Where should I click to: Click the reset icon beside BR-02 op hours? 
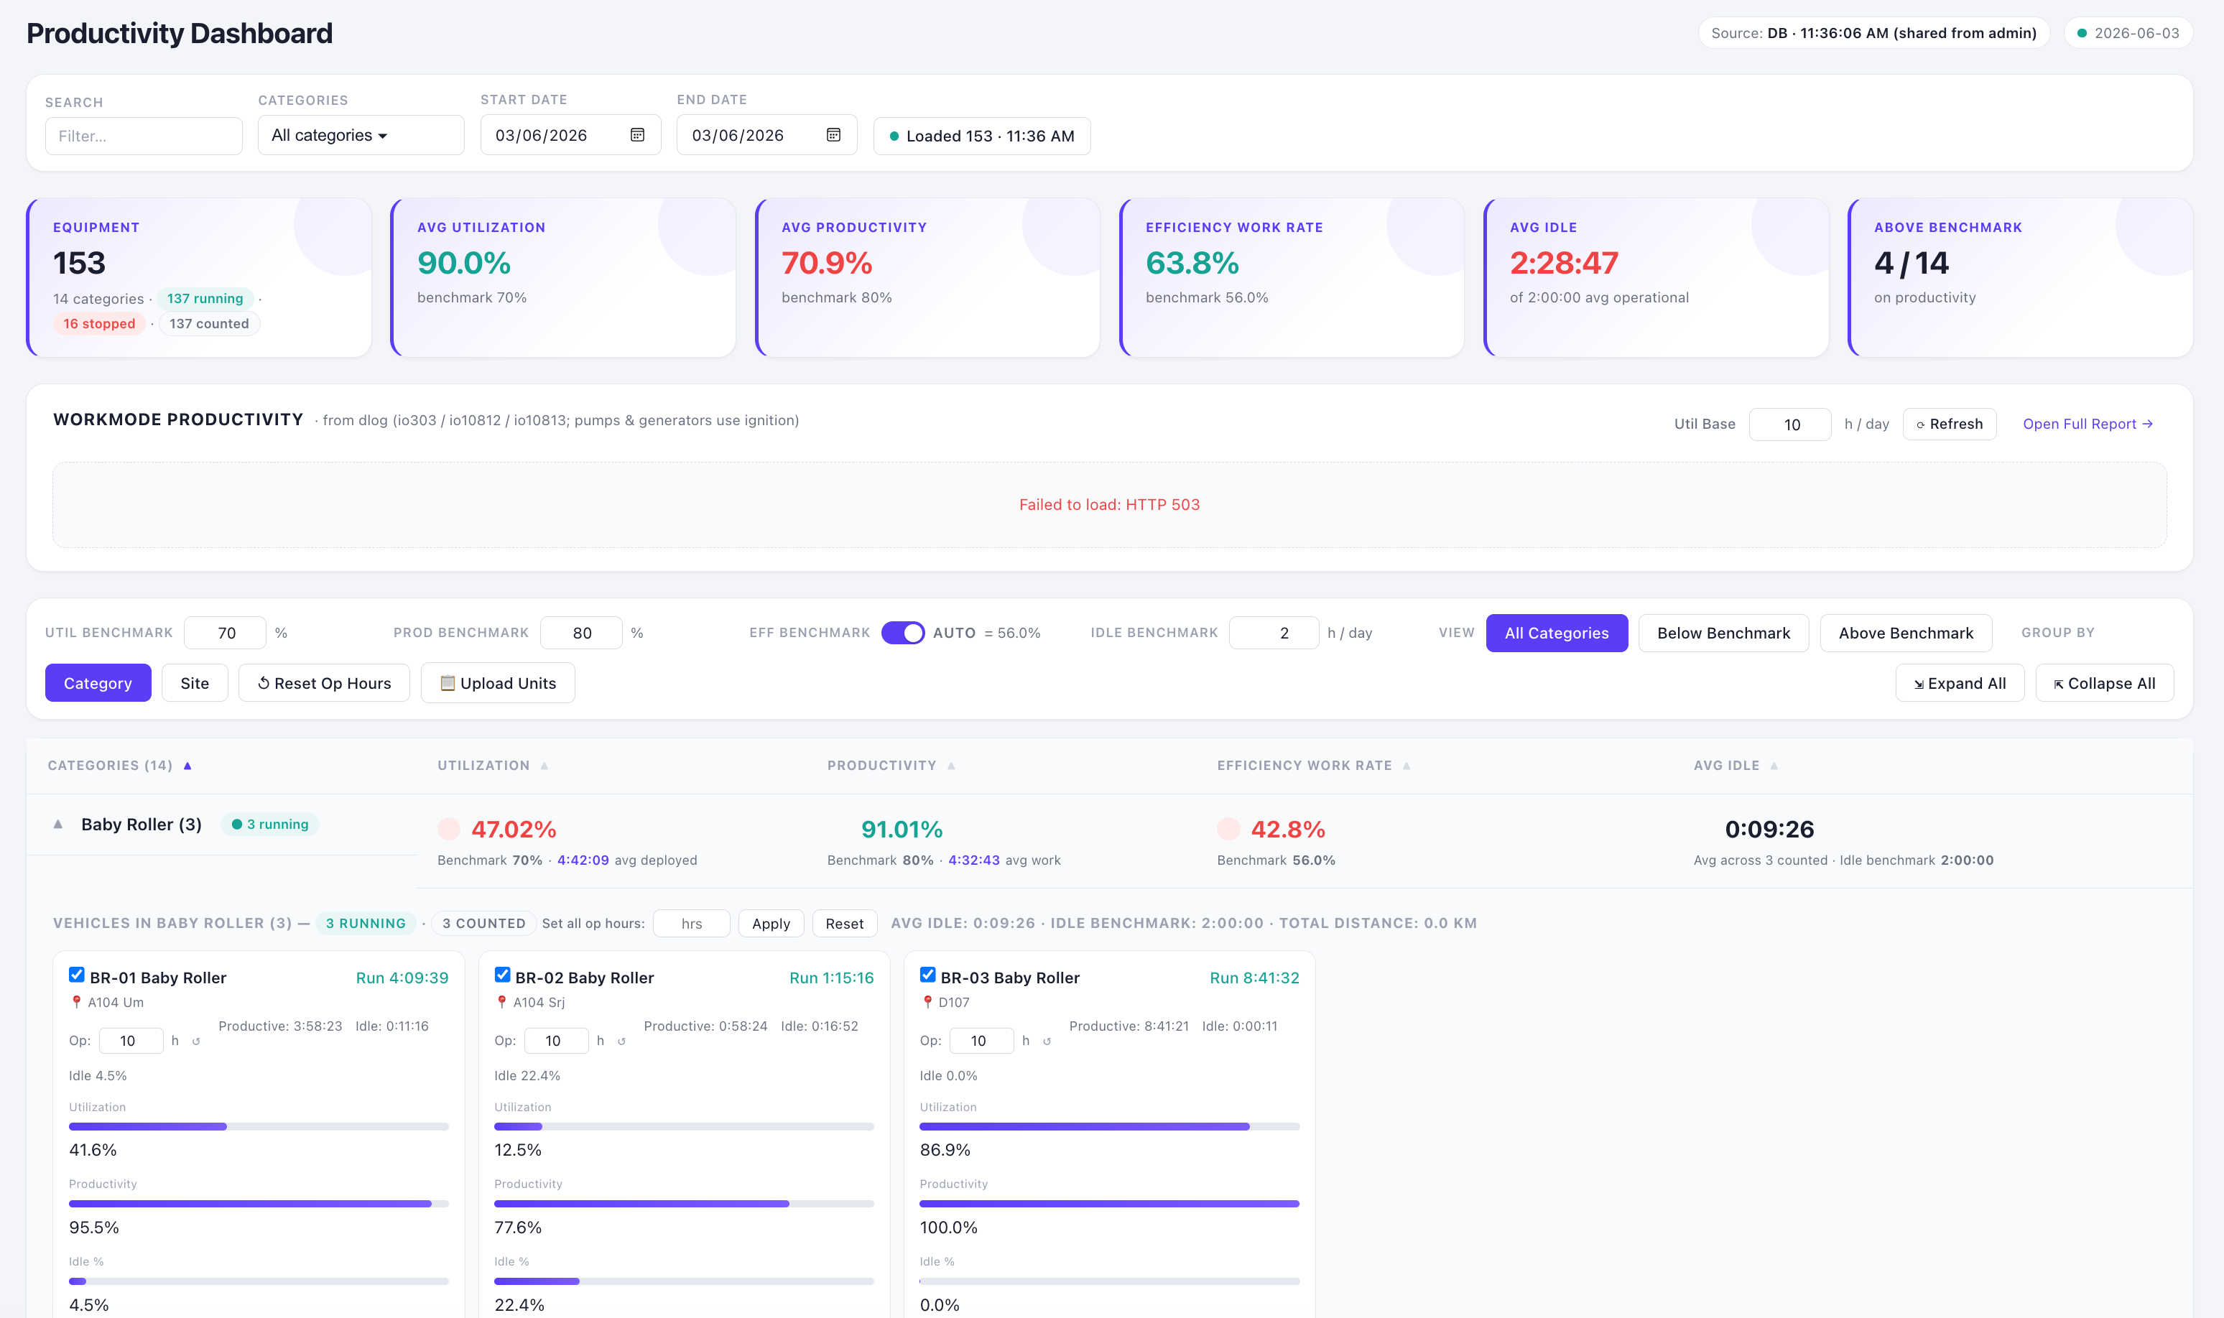pyautogui.click(x=621, y=1041)
